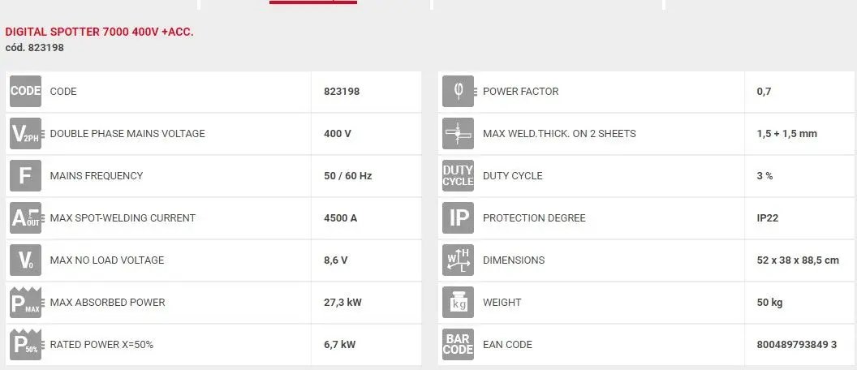Select the mains frequency F icon

[x=25, y=176]
